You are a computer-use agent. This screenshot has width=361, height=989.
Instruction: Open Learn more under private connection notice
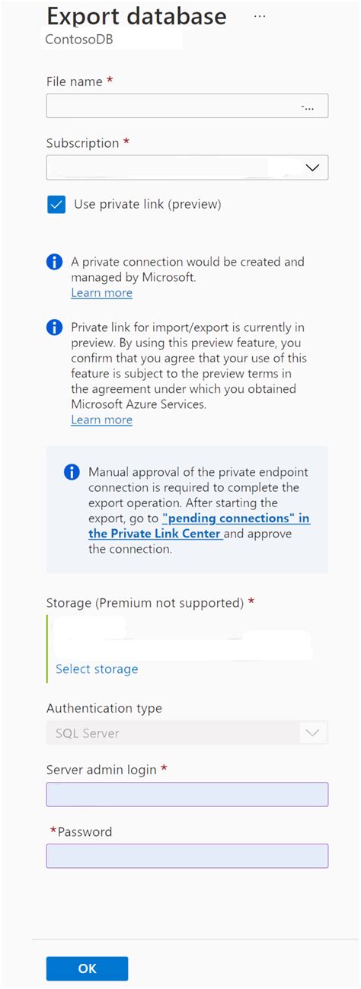coord(102,293)
